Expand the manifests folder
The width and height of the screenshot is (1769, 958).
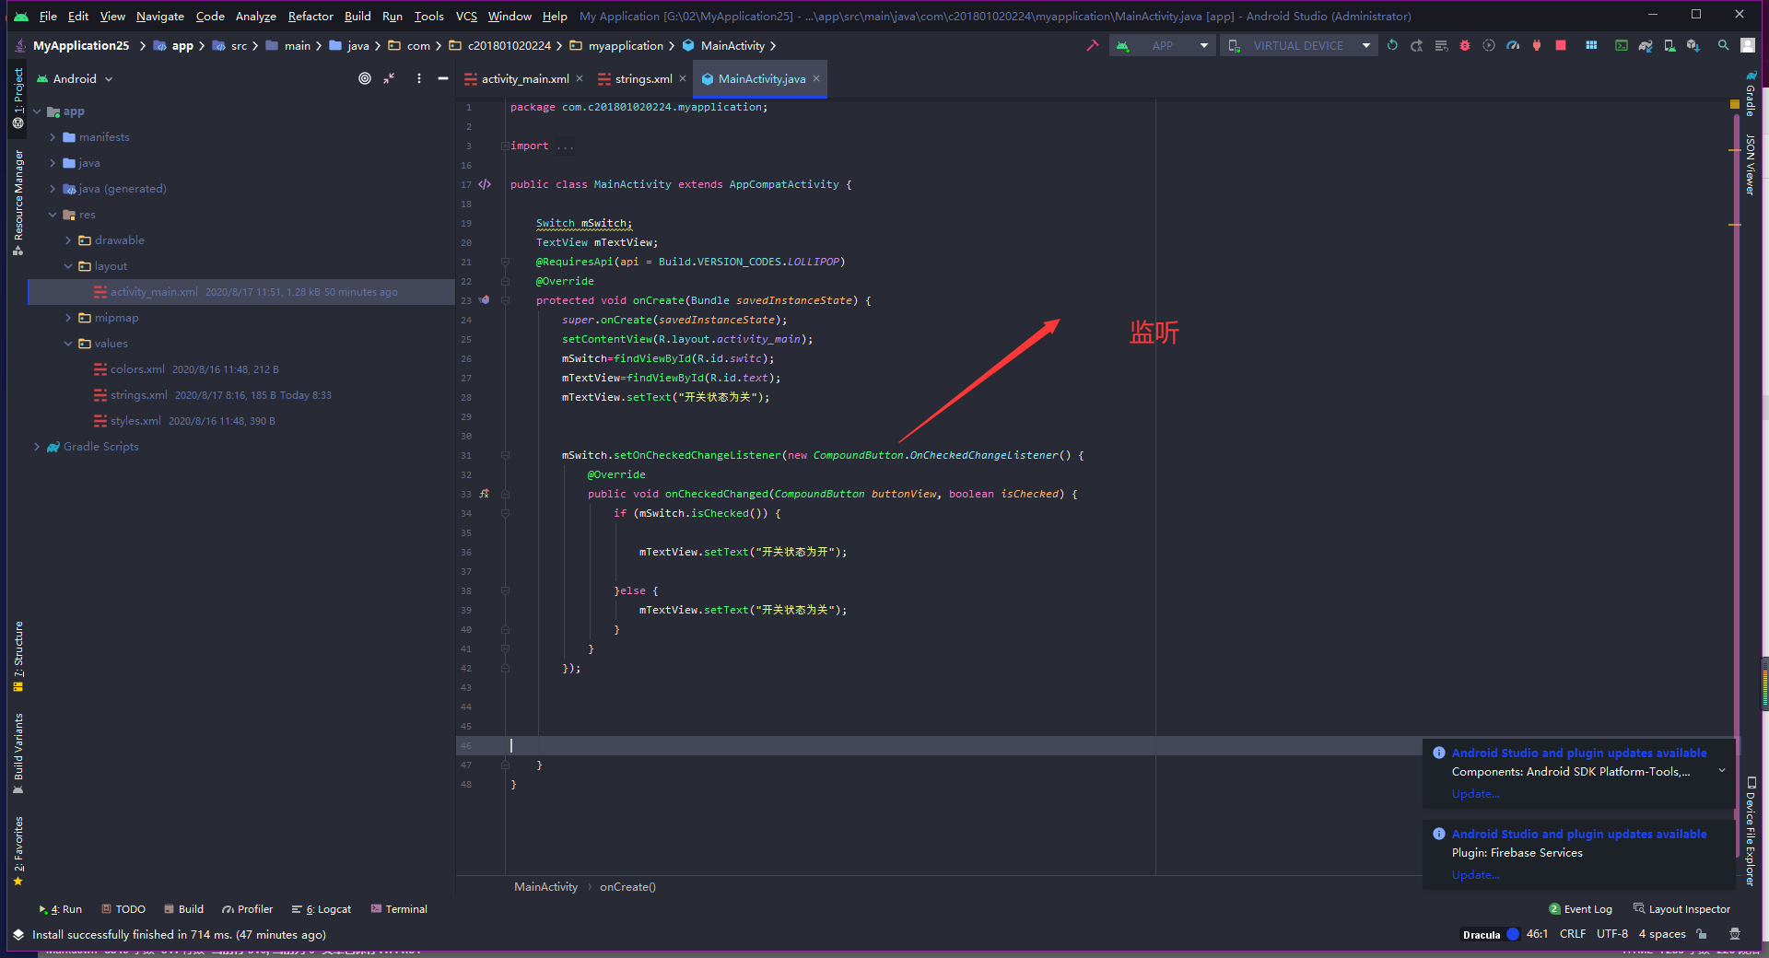[x=53, y=137]
